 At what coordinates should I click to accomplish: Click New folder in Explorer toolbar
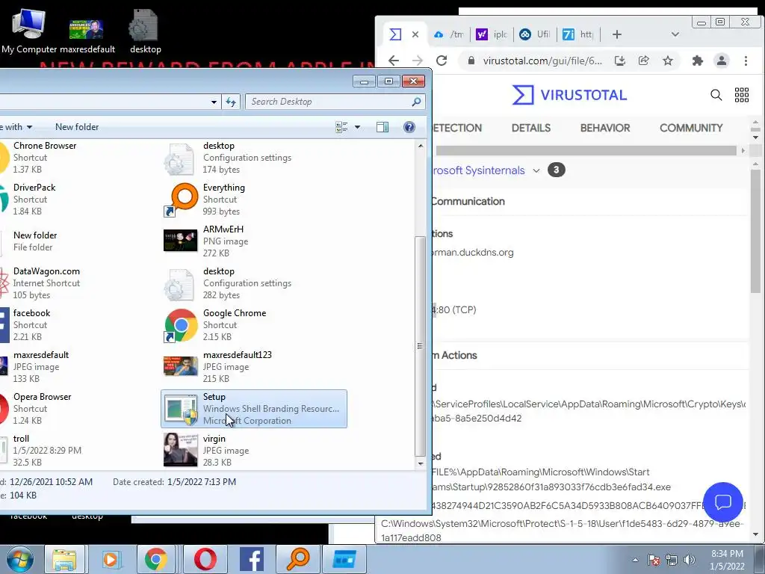77,127
